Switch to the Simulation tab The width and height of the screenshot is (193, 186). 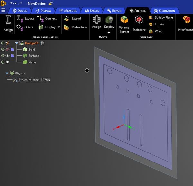tap(164, 11)
